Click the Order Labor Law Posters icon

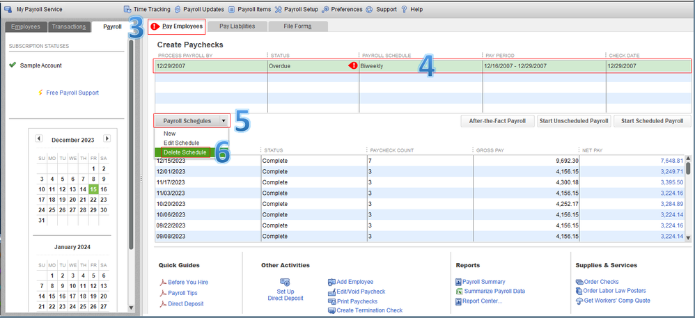[579, 291]
